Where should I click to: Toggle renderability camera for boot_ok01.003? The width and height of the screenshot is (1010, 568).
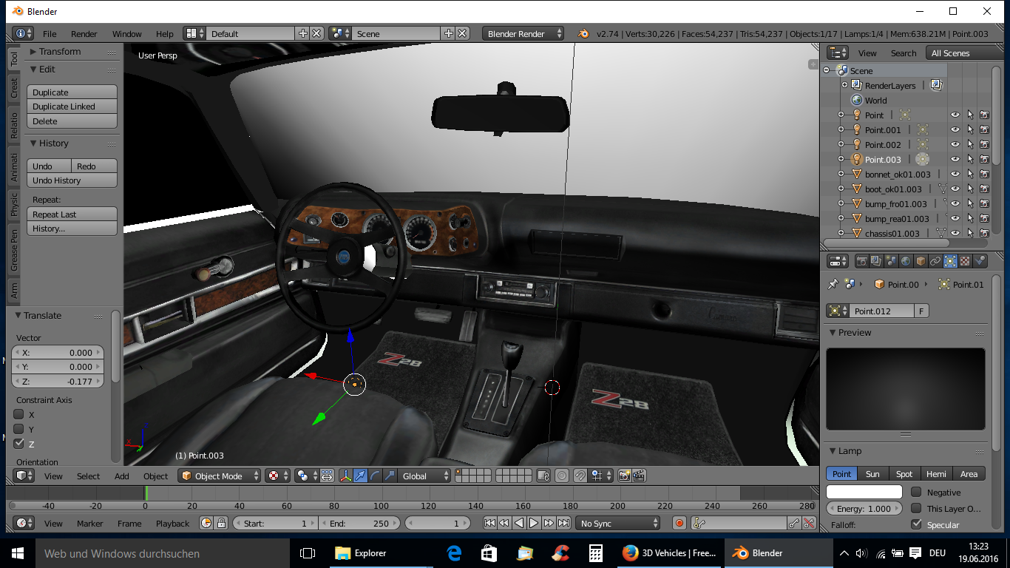pyautogui.click(x=984, y=189)
